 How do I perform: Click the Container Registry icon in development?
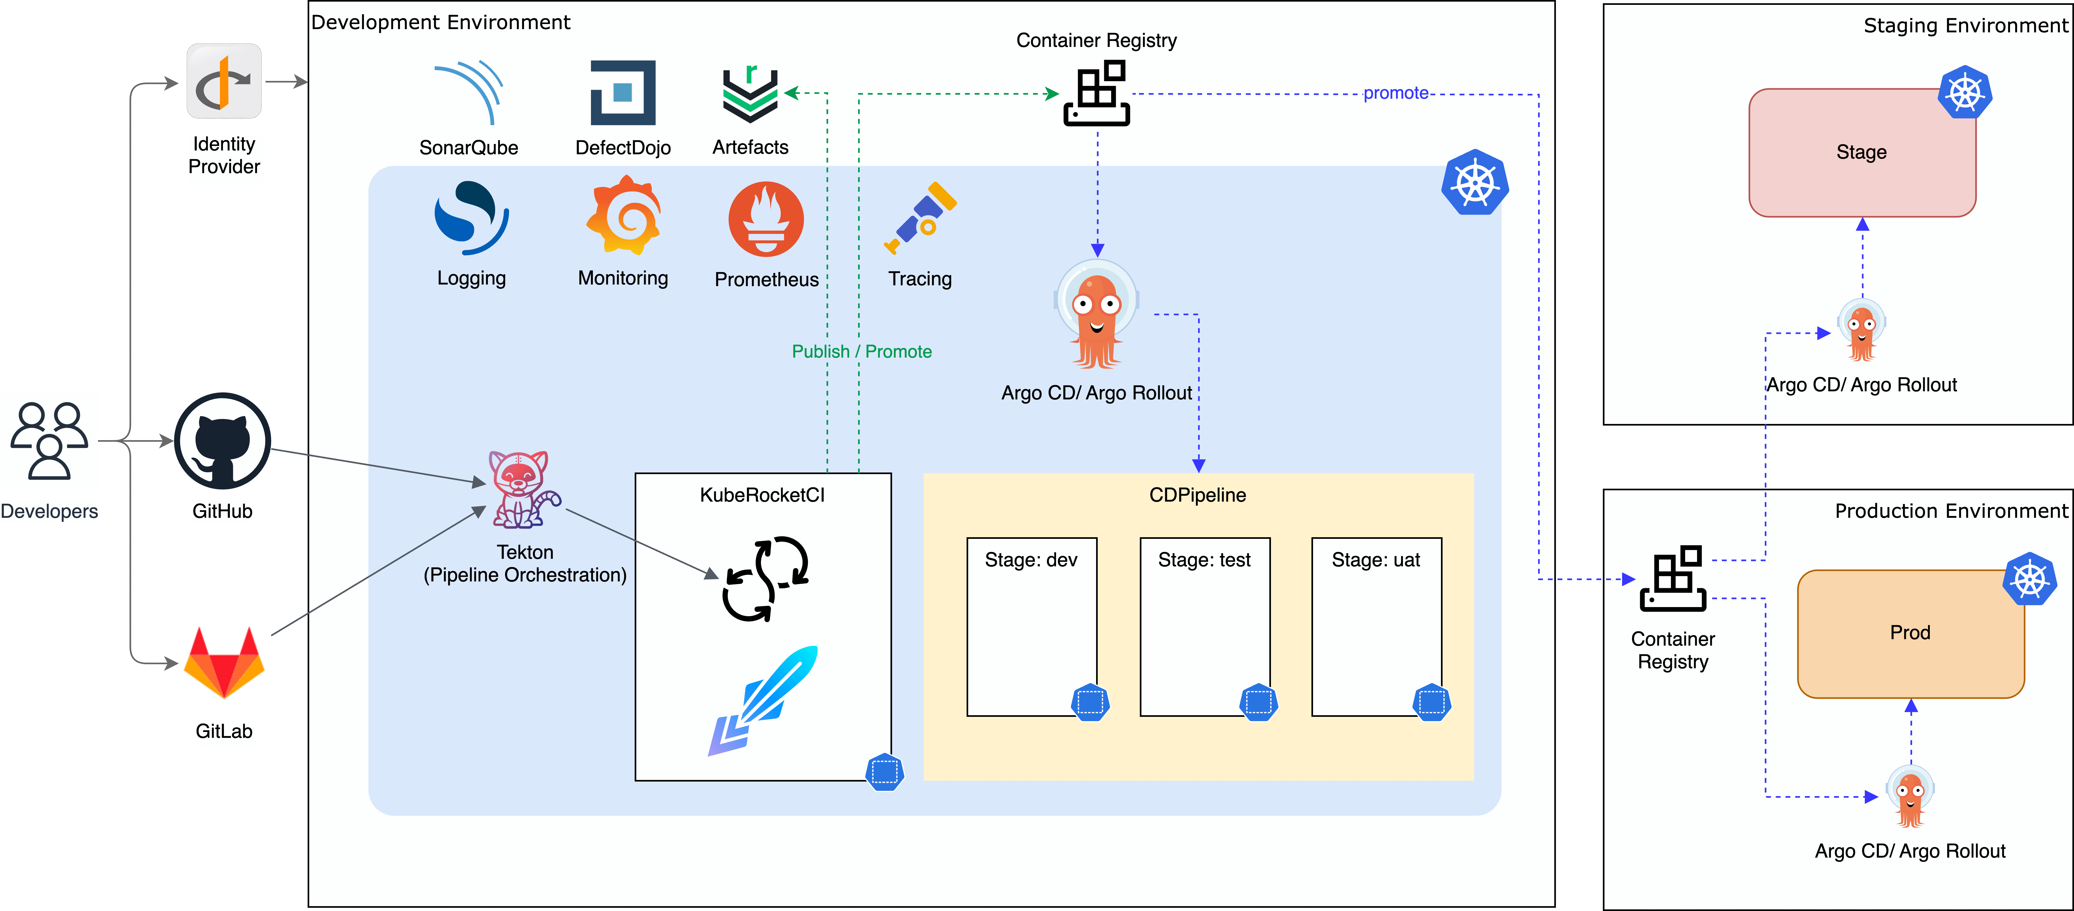click(x=1095, y=95)
